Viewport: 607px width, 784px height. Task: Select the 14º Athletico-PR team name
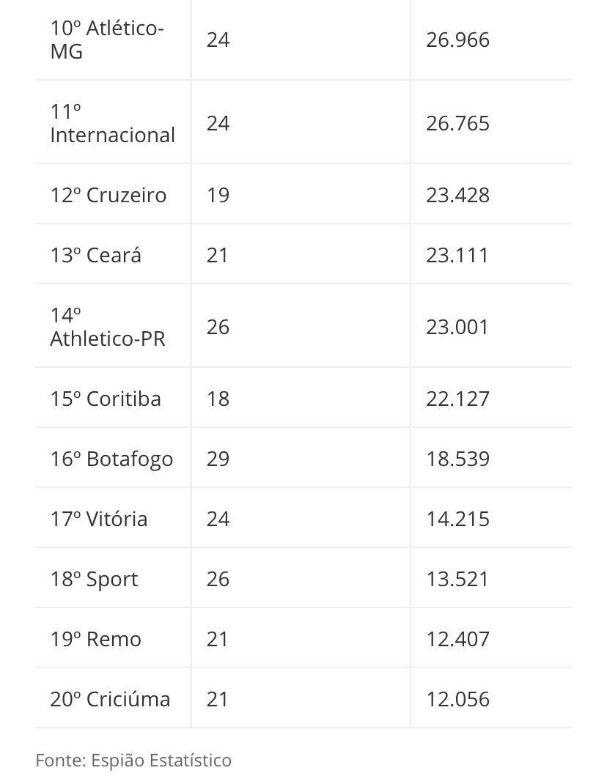(108, 327)
